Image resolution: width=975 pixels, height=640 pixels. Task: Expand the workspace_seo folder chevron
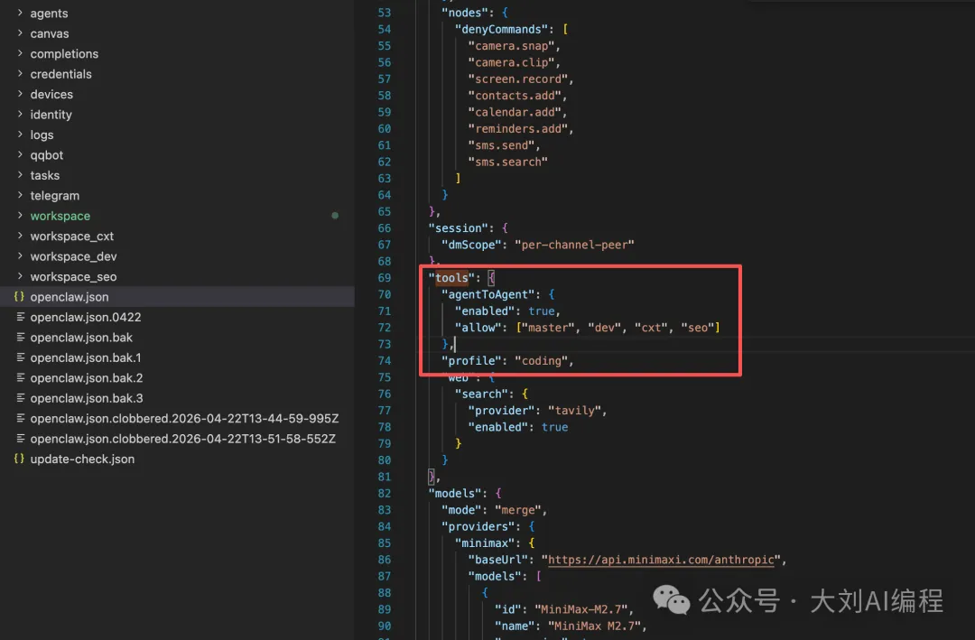click(20, 277)
